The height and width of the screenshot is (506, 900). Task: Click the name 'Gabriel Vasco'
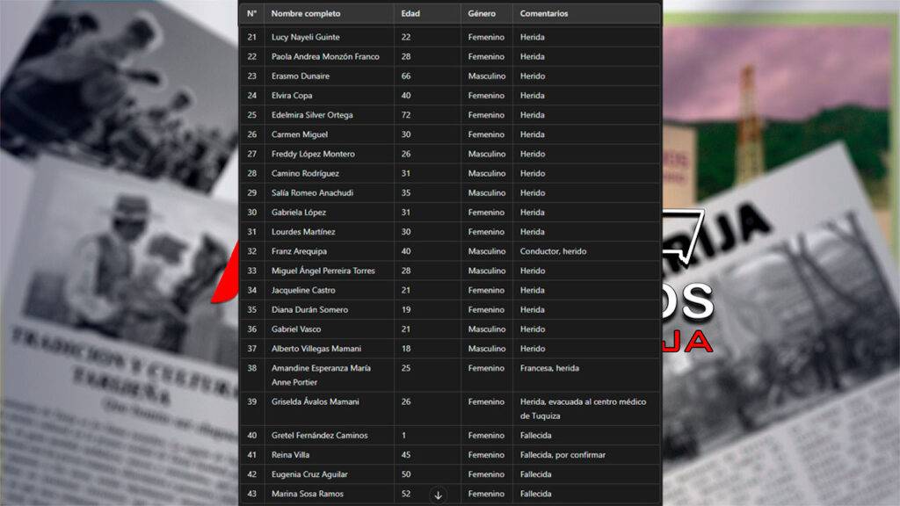[x=296, y=330]
